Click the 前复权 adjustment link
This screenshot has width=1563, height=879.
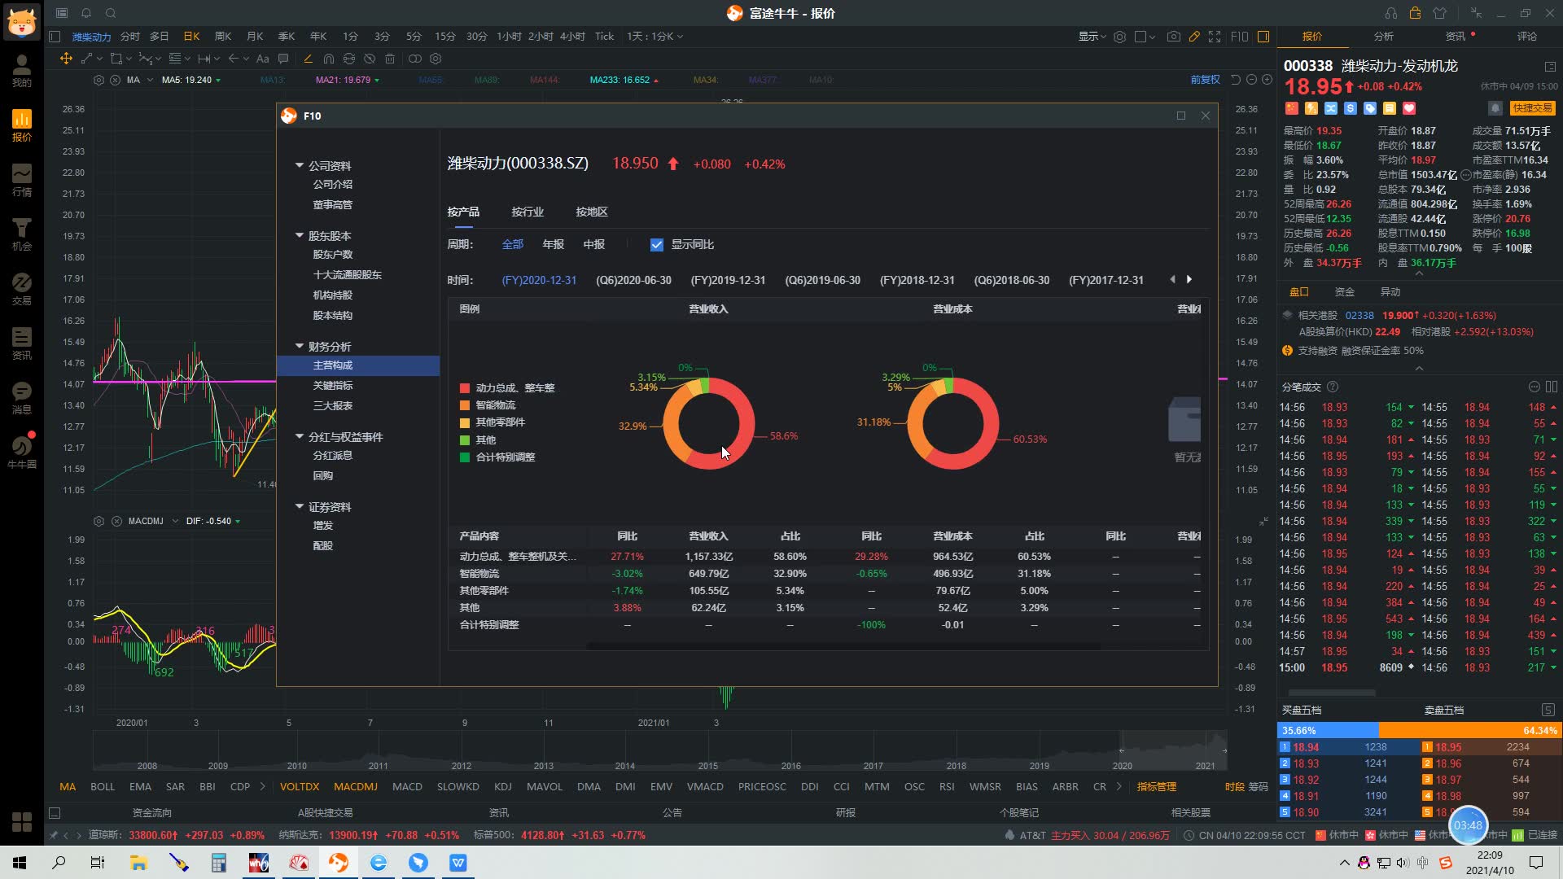click(1205, 80)
